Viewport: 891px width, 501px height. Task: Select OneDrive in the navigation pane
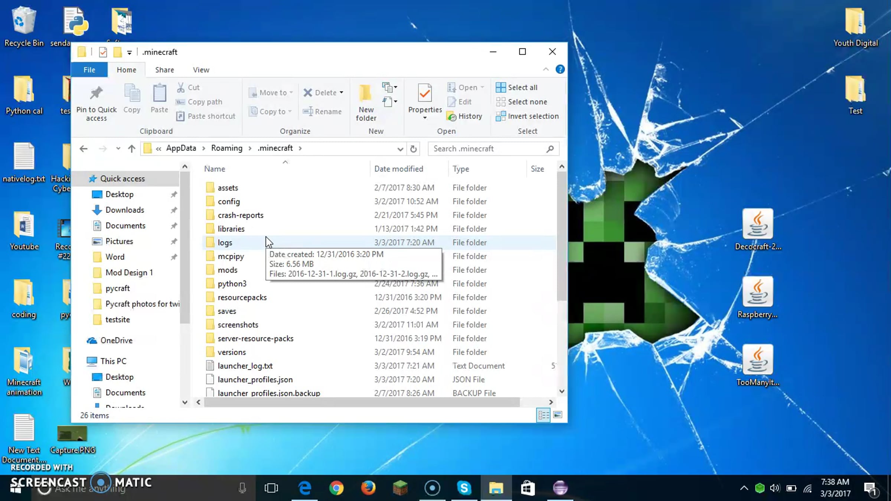click(116, 341)
